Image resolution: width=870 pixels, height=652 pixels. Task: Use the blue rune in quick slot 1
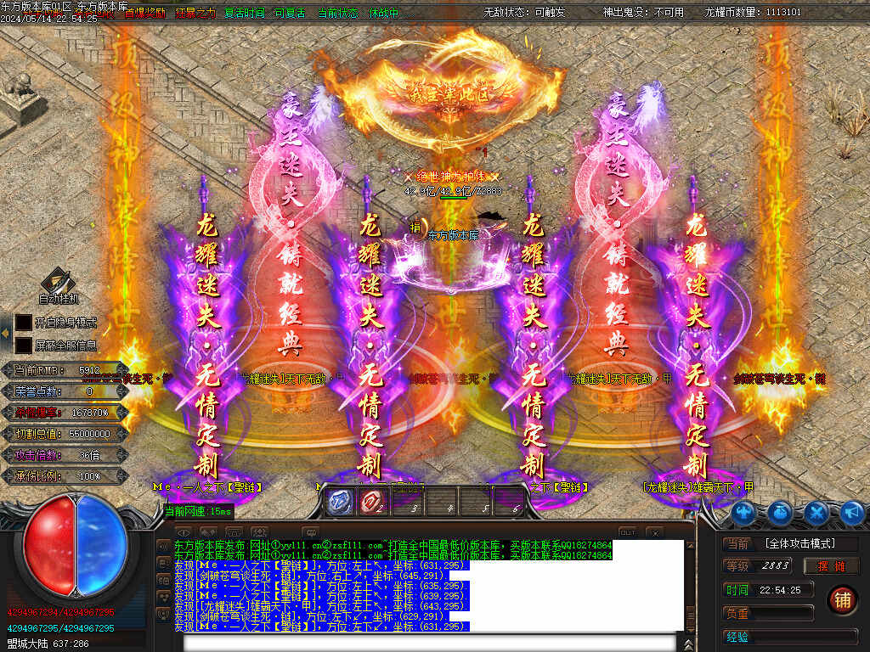click(x=340, y=503)
